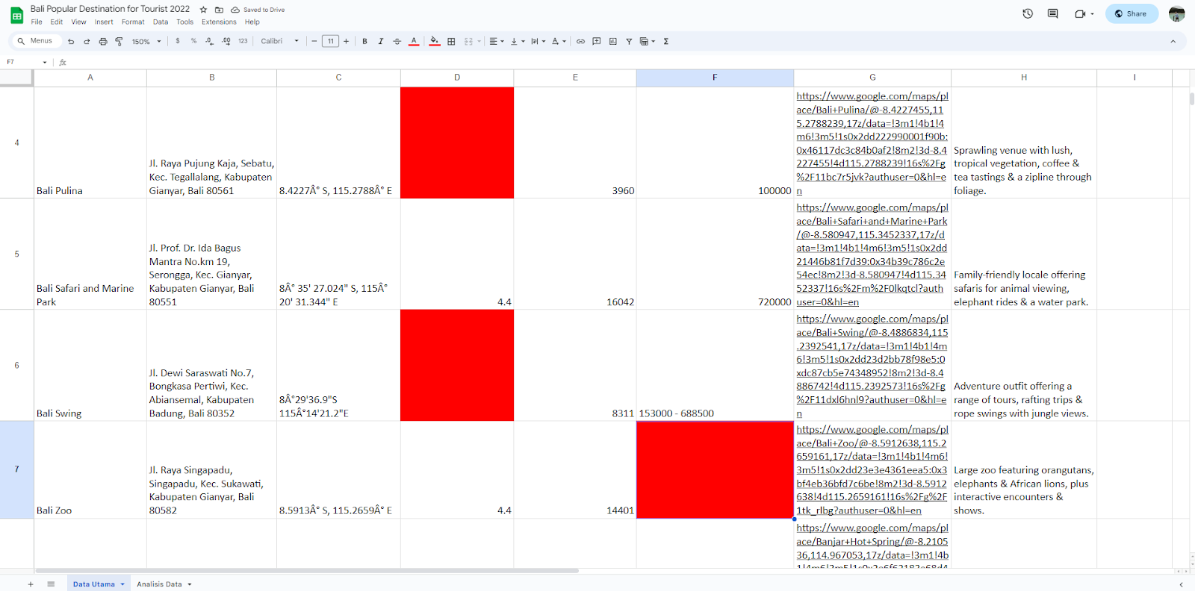
Task: Toggle italic formatting
Action: [x=381, y=41]
